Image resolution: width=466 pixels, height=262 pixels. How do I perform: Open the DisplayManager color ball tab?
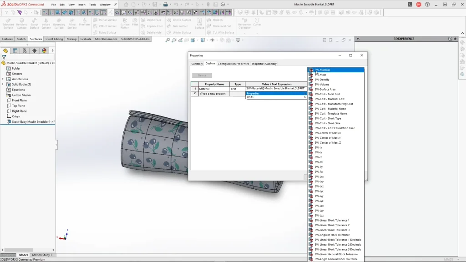pos(44,50)
